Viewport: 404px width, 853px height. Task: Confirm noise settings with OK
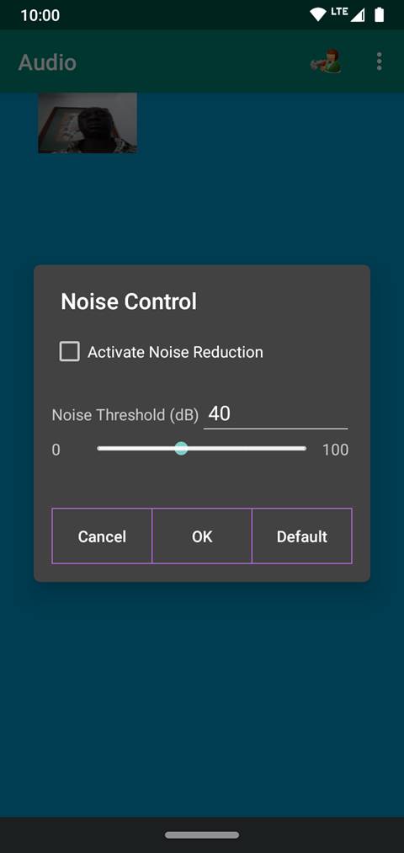point(202,536)
